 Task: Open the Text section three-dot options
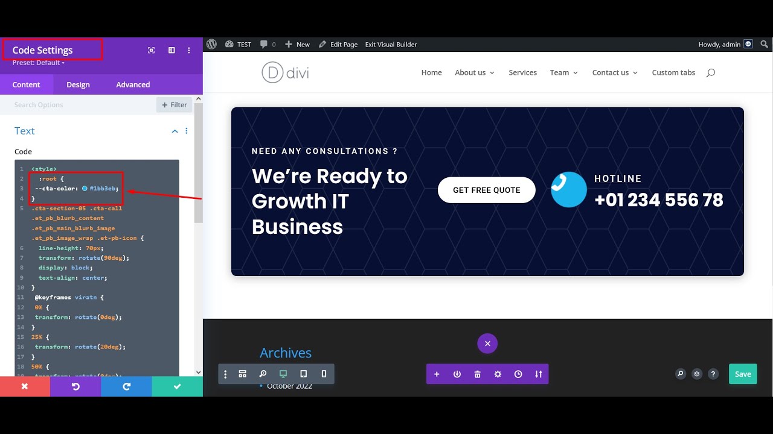point(187,131)
